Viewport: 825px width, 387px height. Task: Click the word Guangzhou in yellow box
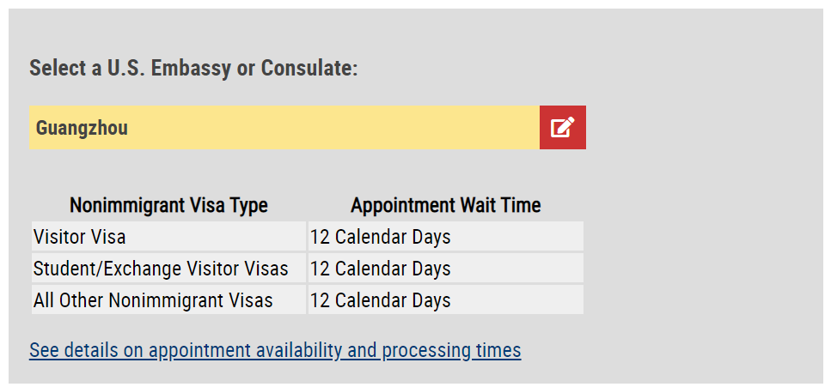[82, 128]
